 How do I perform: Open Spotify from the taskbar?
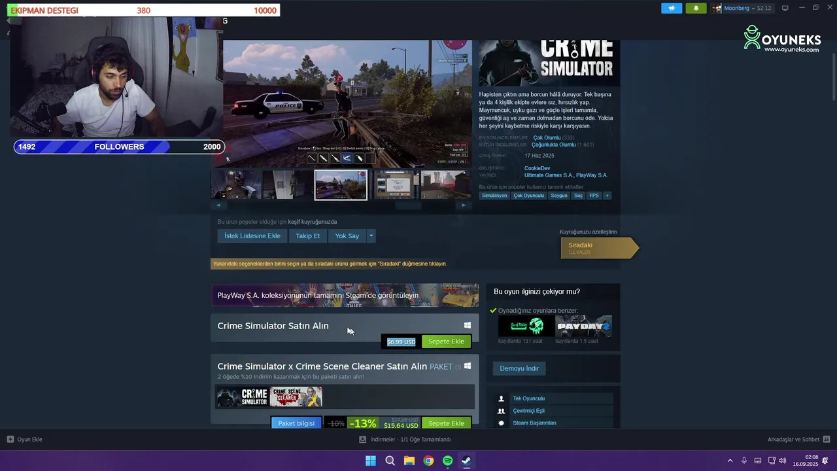click(x=447, y=461)
